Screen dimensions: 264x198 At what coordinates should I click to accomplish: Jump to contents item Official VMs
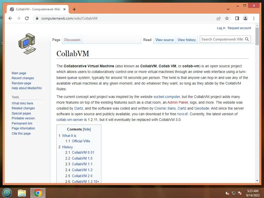(x=81, y=141)
